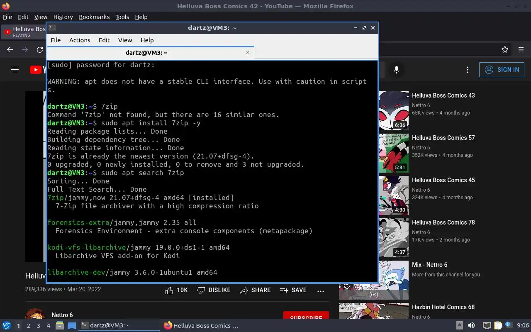Open Firefox History menu
Screen dimensions: 531x332
click(x=63, y=17)
